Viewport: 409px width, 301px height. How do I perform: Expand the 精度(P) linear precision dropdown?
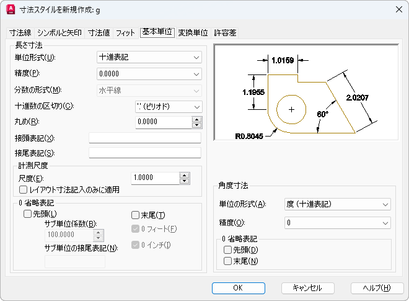point(149,74)
